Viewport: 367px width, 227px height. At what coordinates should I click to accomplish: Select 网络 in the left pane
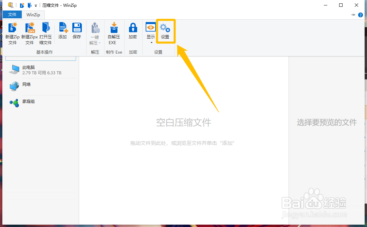[41, 87]
